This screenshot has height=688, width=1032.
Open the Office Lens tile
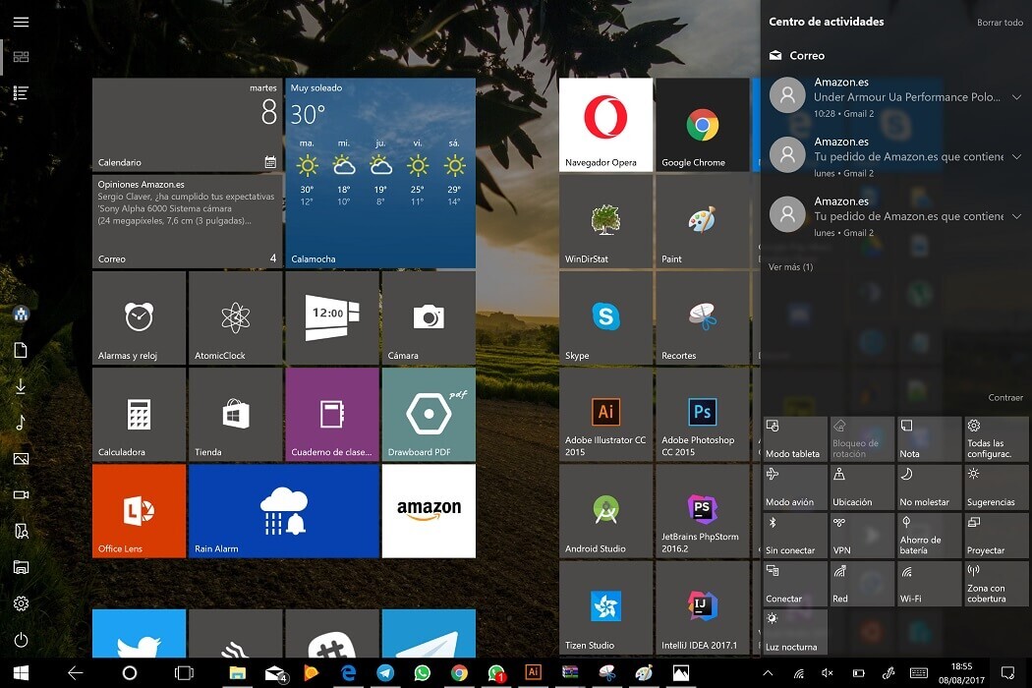[139, 511]
